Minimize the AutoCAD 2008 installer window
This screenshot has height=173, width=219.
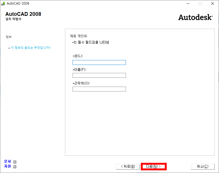(x=188, y=3)
